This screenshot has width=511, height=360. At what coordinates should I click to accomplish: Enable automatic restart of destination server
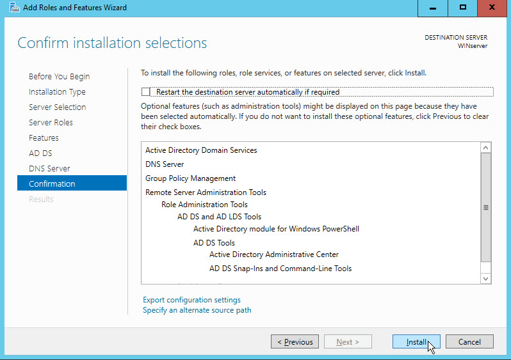[145, 92]
